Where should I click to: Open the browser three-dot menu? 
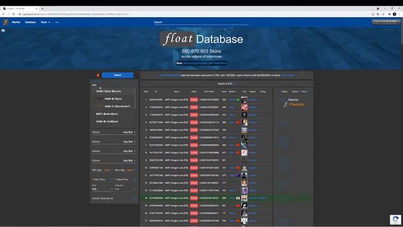click(400, 14)
